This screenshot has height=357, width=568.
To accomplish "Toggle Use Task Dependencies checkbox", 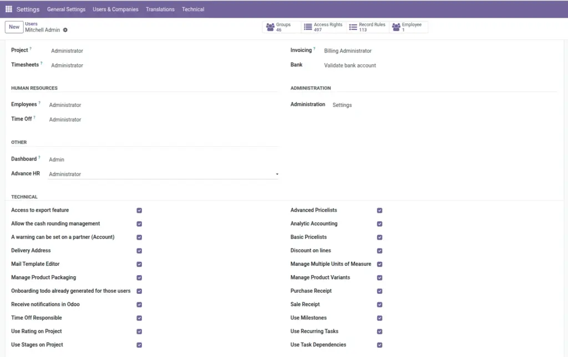I will [379, 345].
